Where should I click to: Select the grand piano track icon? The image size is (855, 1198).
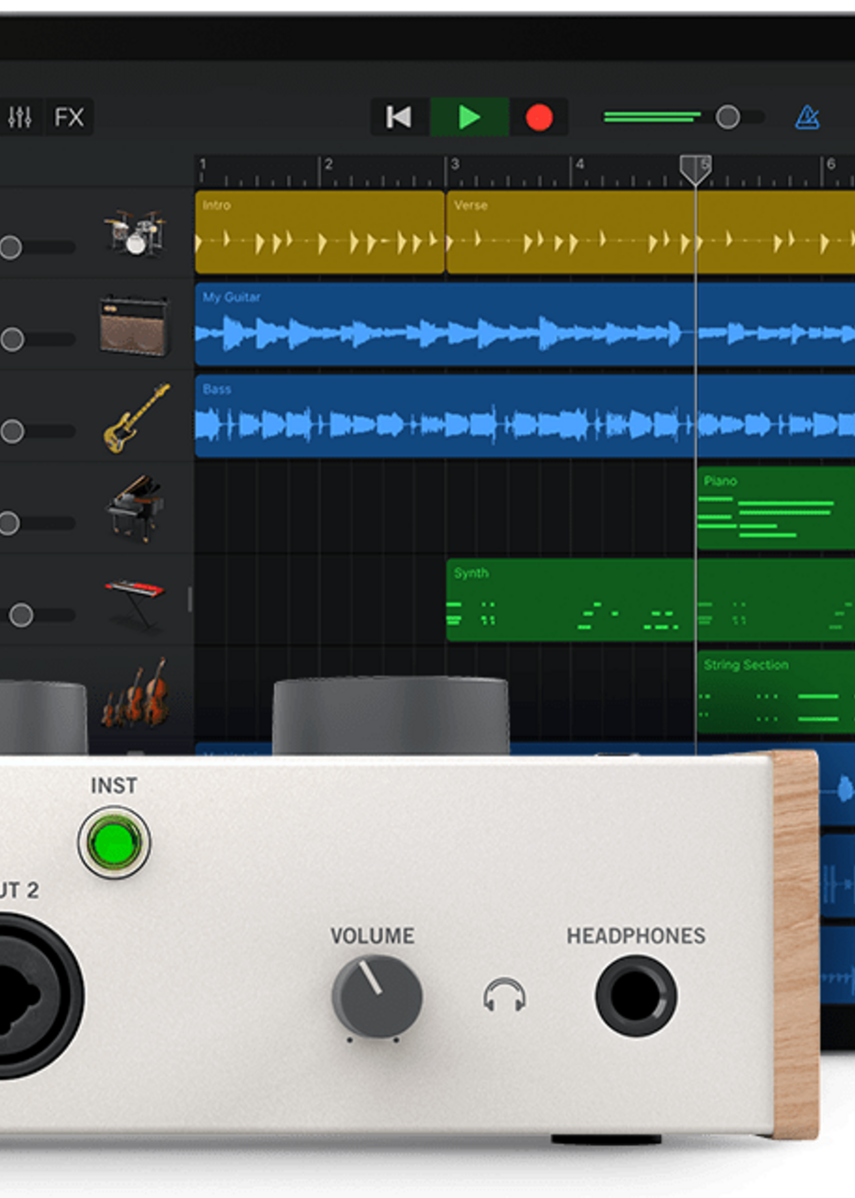pos(135,509)
